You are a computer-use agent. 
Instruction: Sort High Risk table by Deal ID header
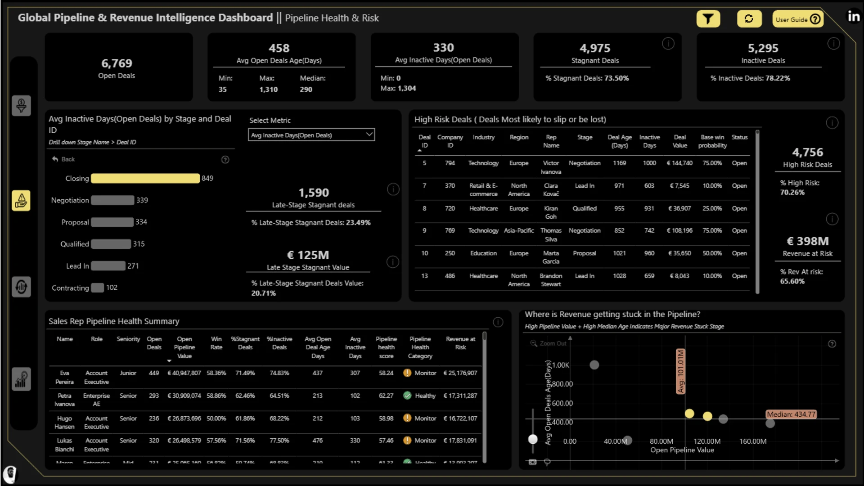coord(424,141)
